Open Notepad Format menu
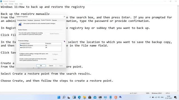The image size is (179, 100). point(11,4)
